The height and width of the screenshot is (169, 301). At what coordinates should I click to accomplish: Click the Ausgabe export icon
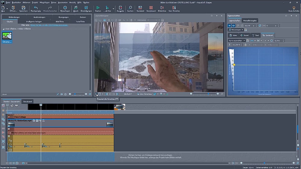click(120, 8)
